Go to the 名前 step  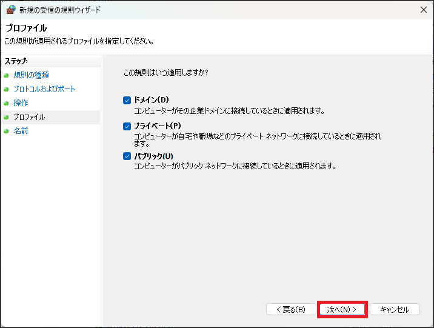click(21, 131)
